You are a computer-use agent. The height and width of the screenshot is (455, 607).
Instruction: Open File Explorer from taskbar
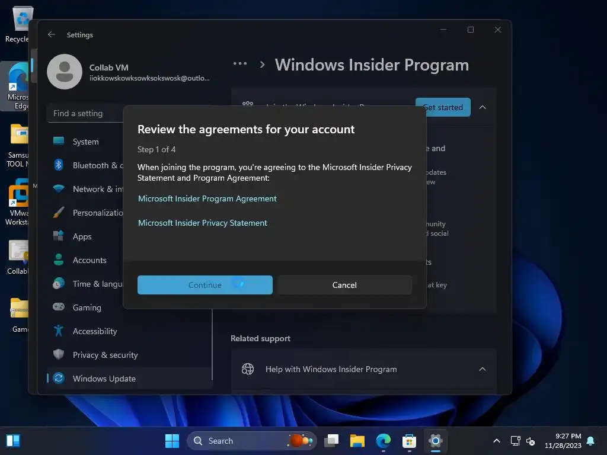(x=357, y=441)
